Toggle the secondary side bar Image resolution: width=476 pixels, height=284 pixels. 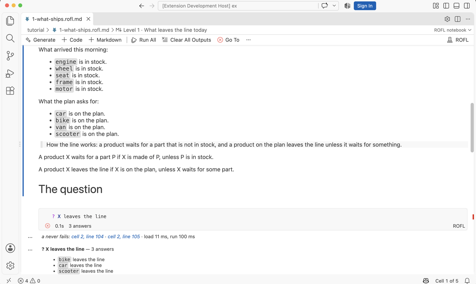point(467,6)
